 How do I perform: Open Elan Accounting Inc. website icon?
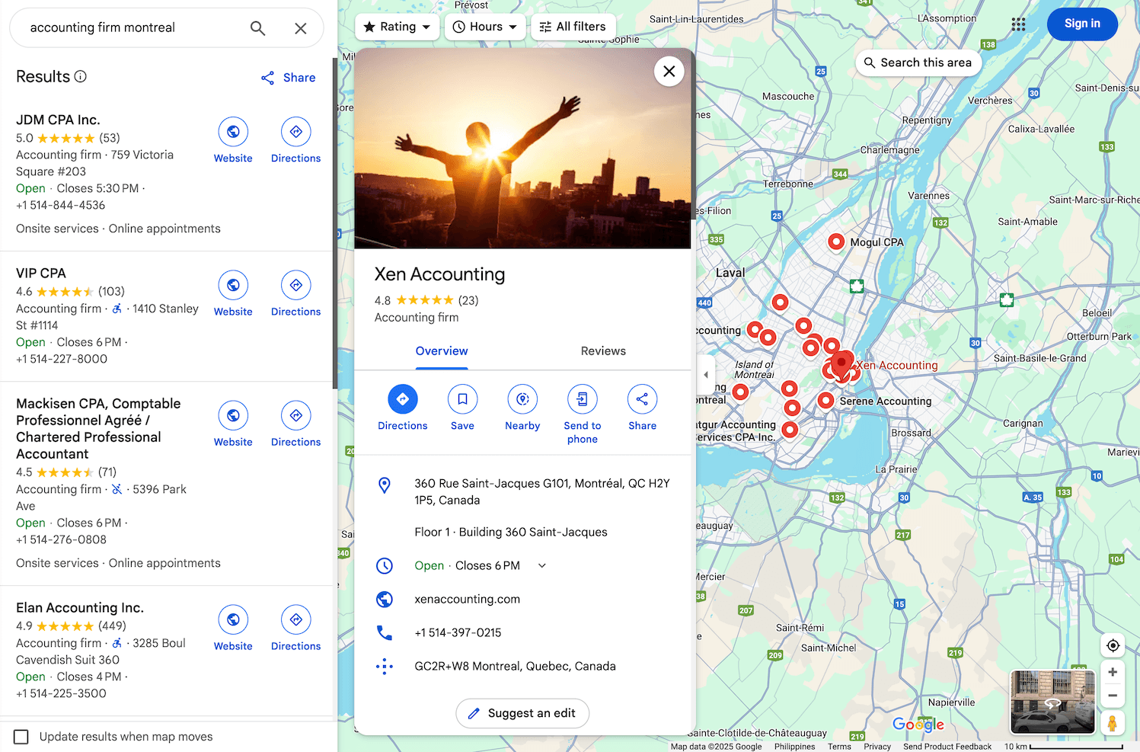233,619
